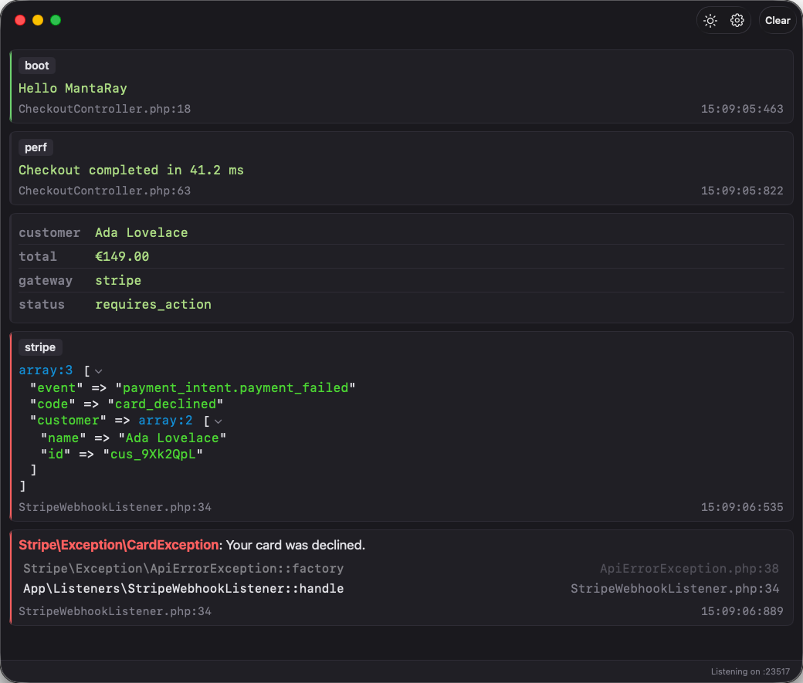
Task: Click the StripeWebhookListener.php:34 right-aligned frame link
Action: point(675,589)
